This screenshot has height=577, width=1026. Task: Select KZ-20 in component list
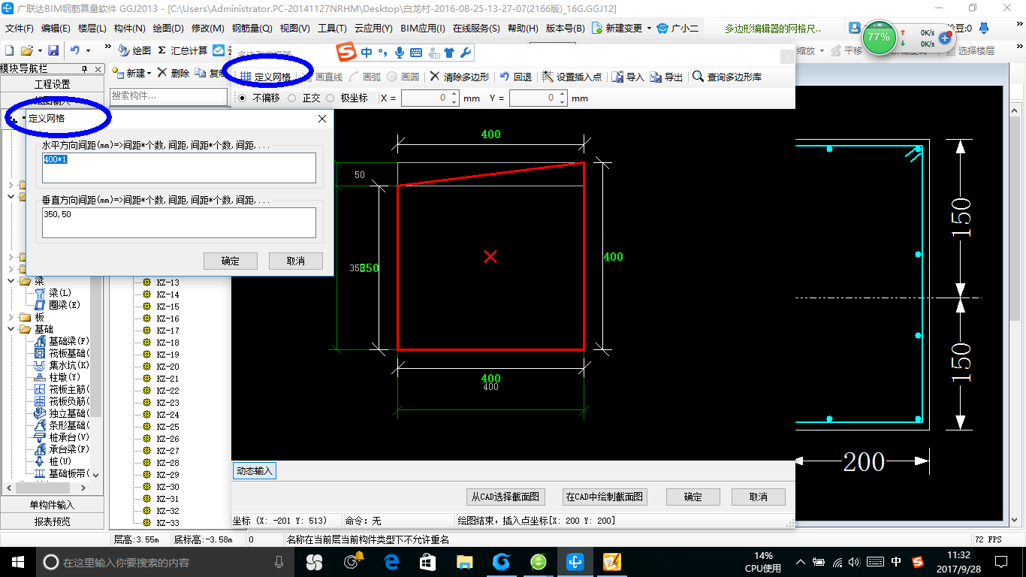click(x=167, y=367)
